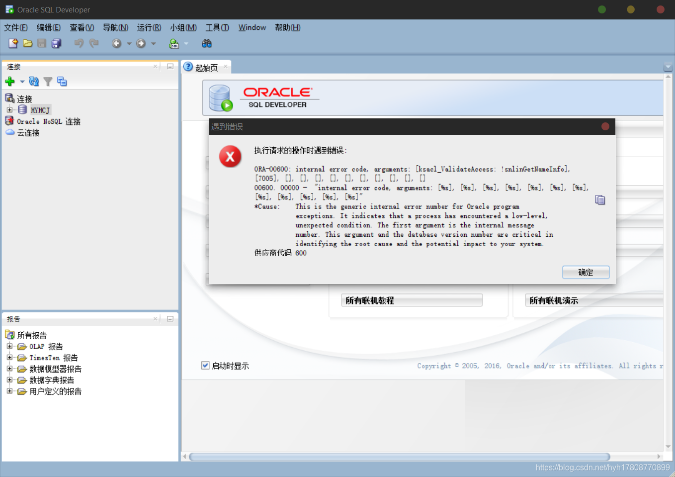Image resolution: width=675 pixels, height=477 pixels.
Task: Expand the 用户定义的报告 tree node
Action: pyautogui.click(x=9, y=391)
